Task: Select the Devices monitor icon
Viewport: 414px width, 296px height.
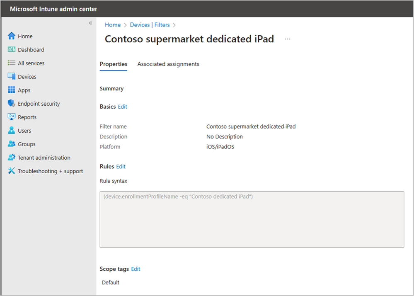Action: coord(12,77)
